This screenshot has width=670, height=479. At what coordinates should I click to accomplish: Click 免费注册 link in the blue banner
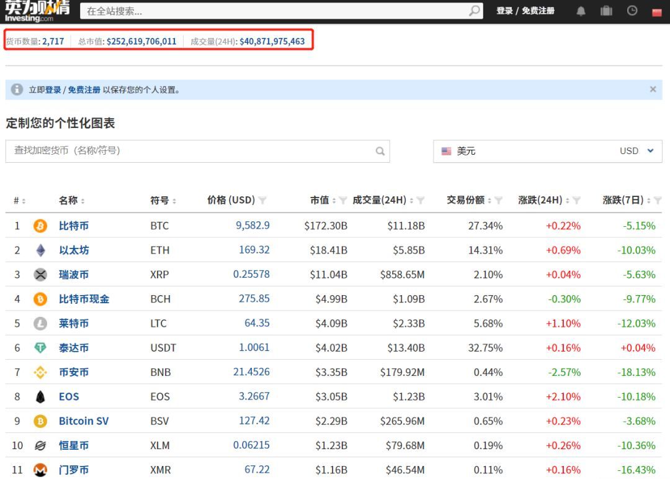tap(84, 90)
